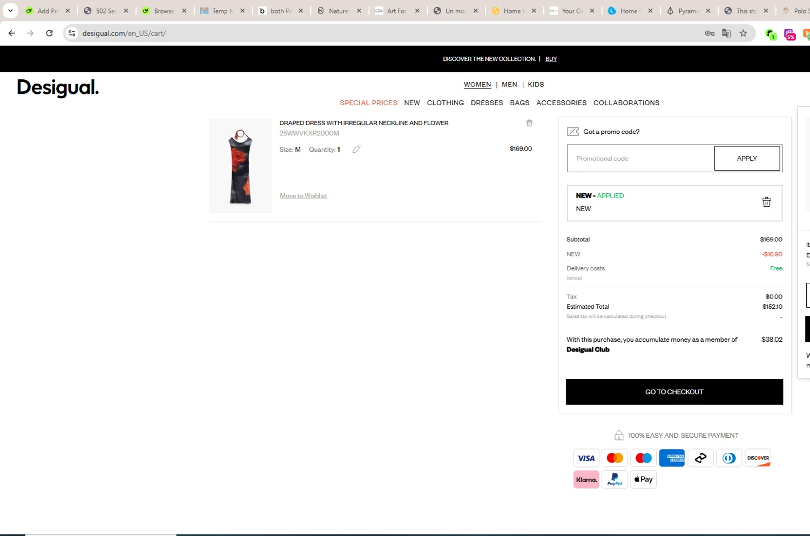Open the ACCESSORIES menu
The image size is (810, 536).
562,103
